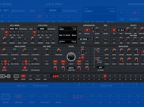This screenshot has width=144, height=107.
Task: Select sawtooth waveform for LFO 2
Action: point(39,32)
